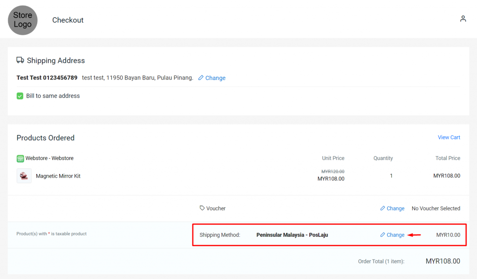The height and width of the screenshot is (279, 477).
Task: Click Peninsular Malaysia - PosLaju shipping option
Action: point(292,235)
